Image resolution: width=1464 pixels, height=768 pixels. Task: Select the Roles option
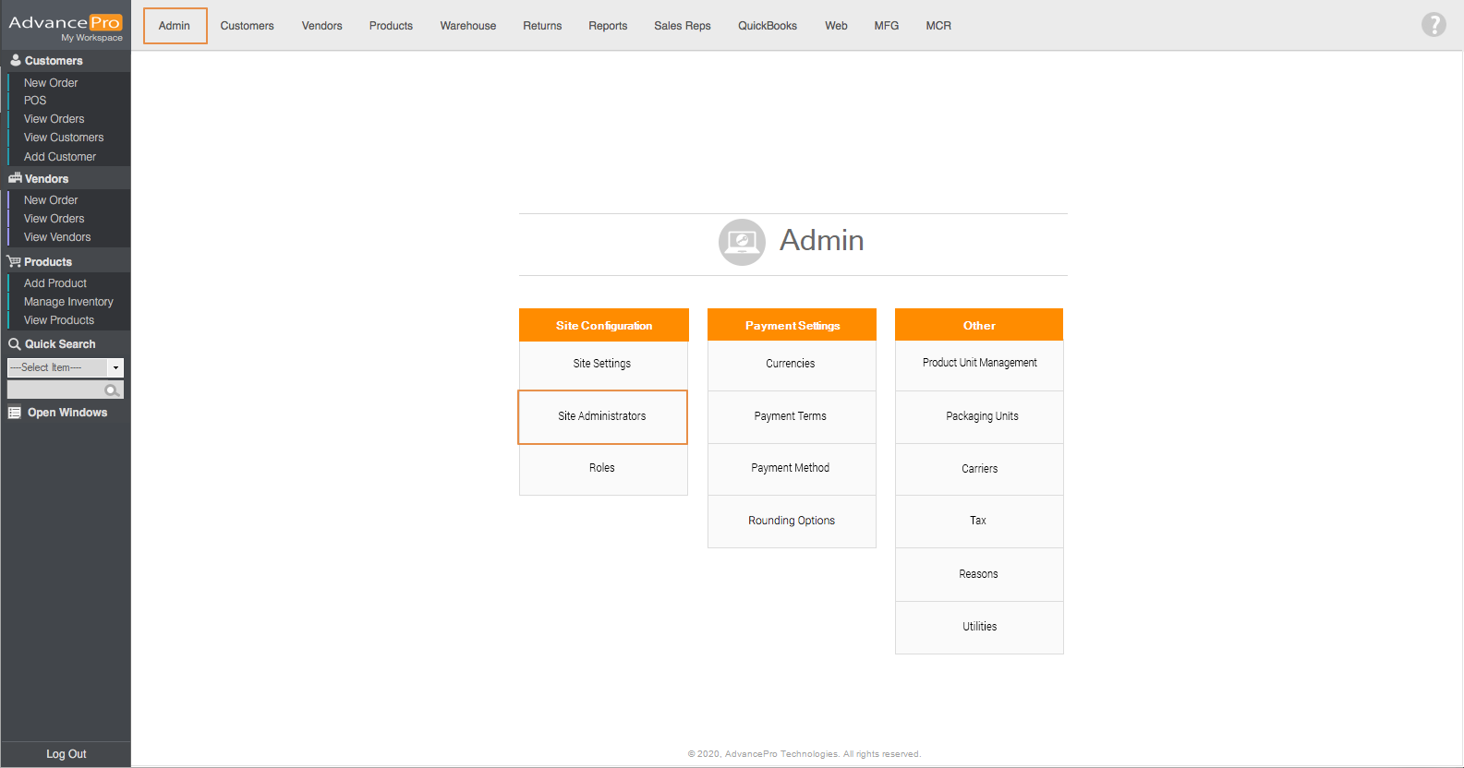coord(602,468)
